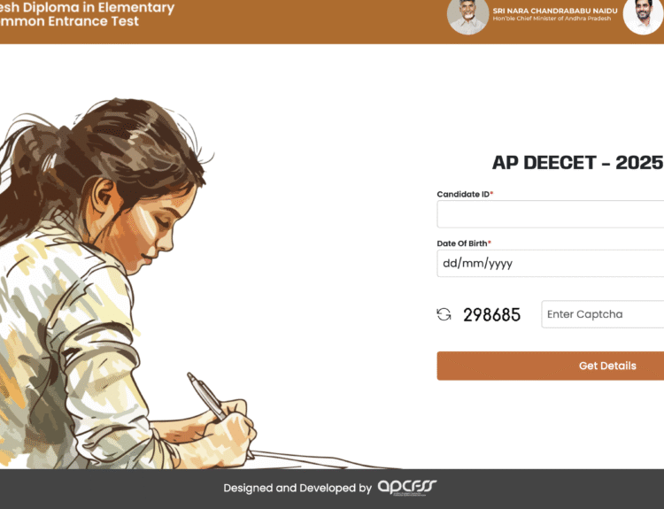This screenshot has height=509, width=664.
Task: Click the Hon'ble Chief Minister of Andhra Pradesh subtitle
Action: pyautogui.click(x=552, y=19)
